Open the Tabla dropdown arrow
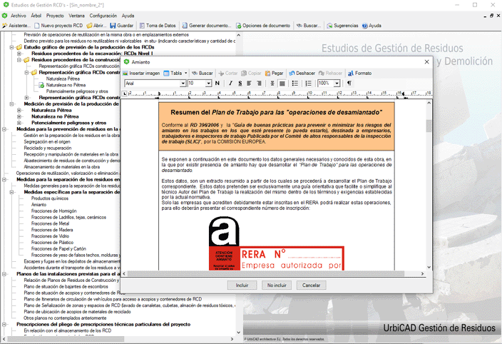Viewport: 502px width, 344px height. coord(185,74)
